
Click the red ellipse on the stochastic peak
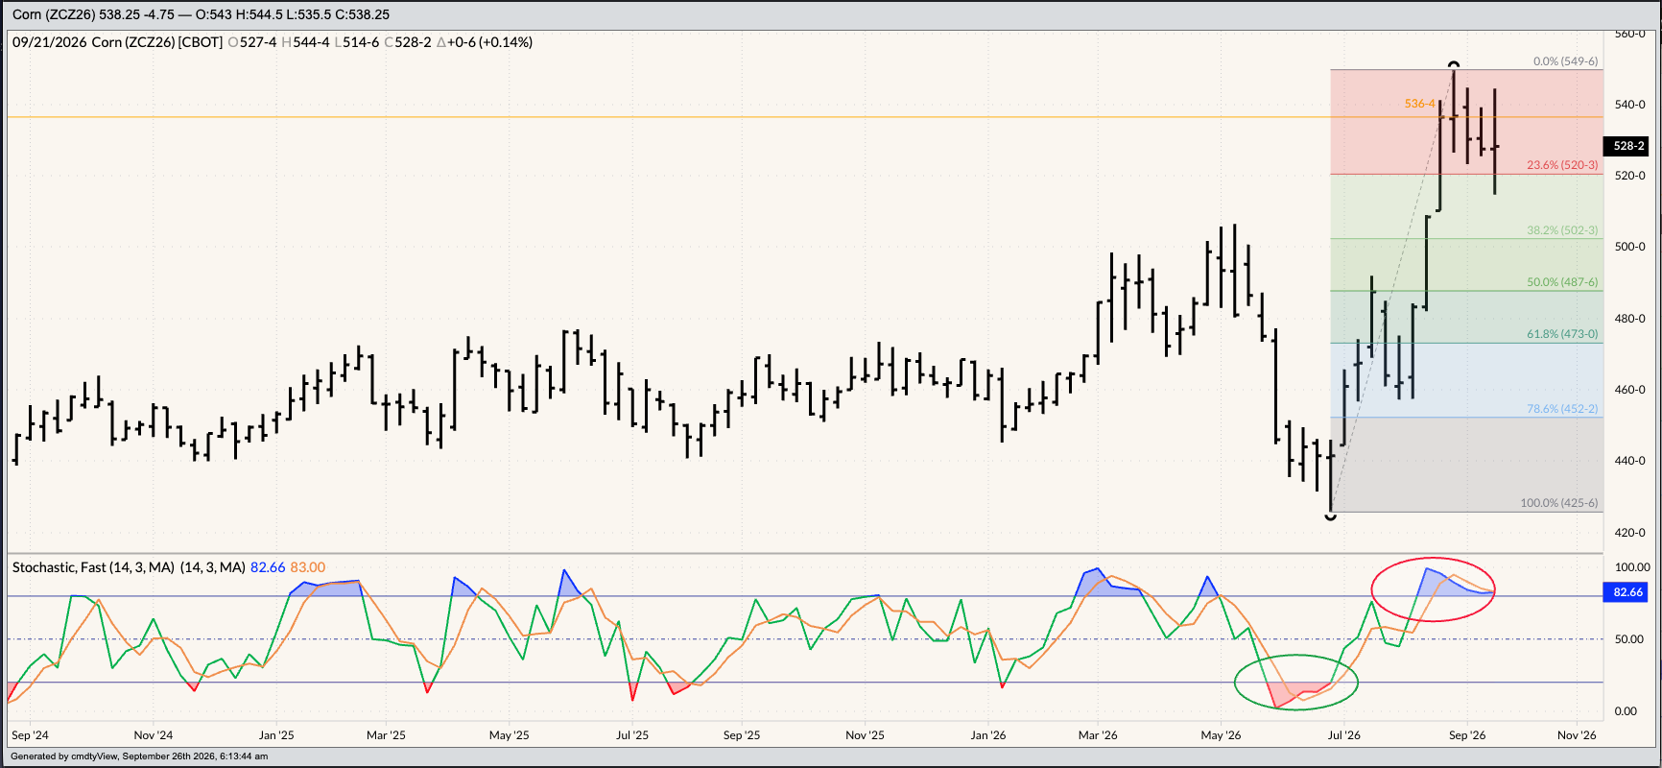tap(1433, 589)
